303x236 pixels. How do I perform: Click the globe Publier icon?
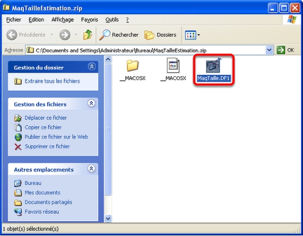(x=18, y=137)
